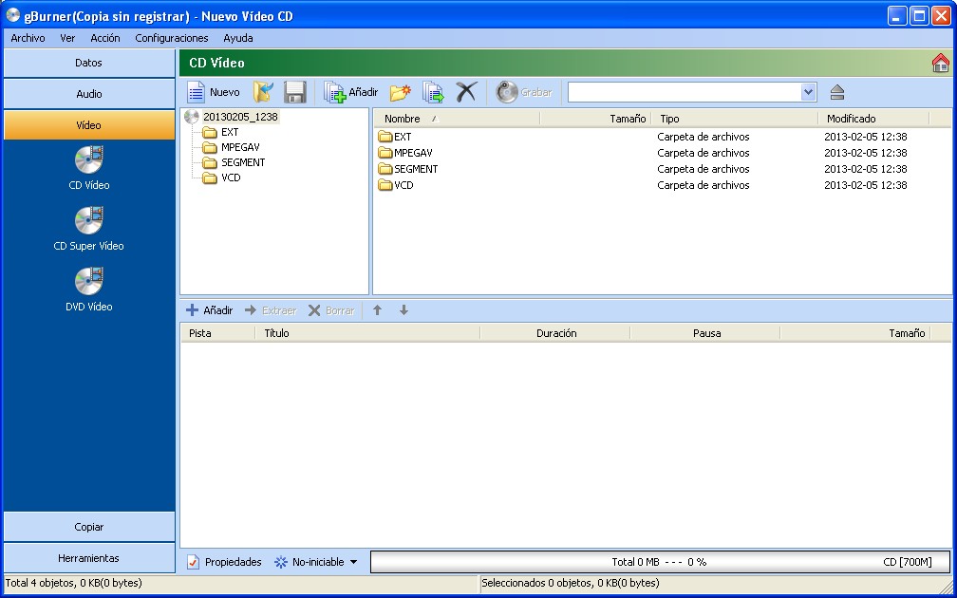957x598 pixels.
Task: Select the VCD folder in the tree
Action: [x=231, y=178]
